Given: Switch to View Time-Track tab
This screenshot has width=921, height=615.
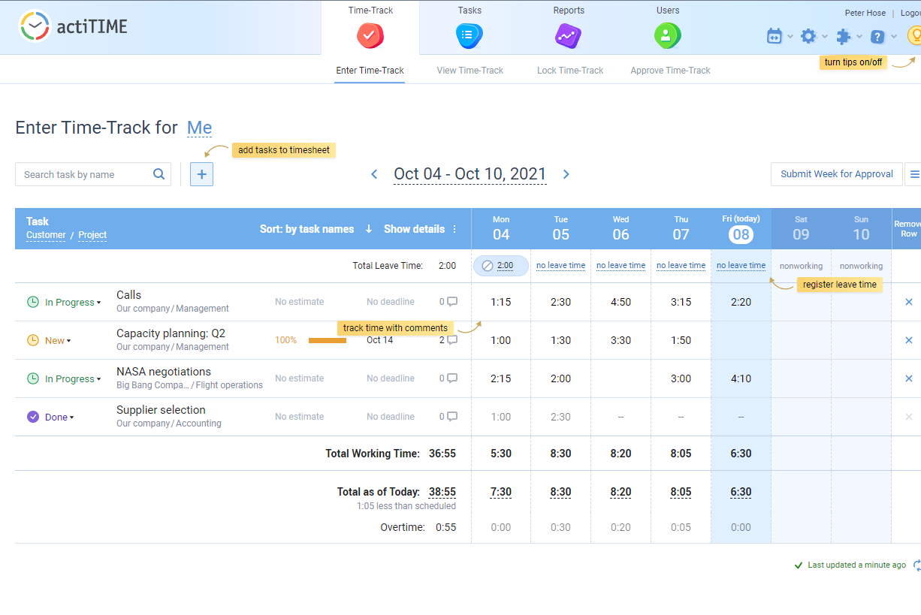Looking at the screenshot, I should [470, 71].
